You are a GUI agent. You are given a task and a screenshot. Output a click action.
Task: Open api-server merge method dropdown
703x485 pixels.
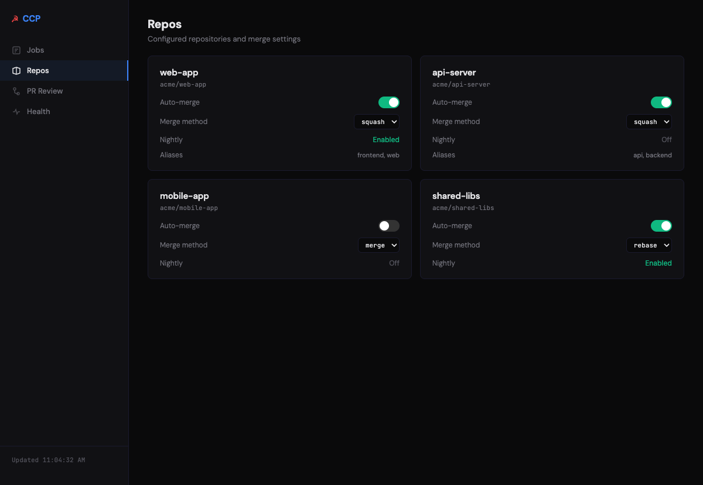tap(649, 122)
